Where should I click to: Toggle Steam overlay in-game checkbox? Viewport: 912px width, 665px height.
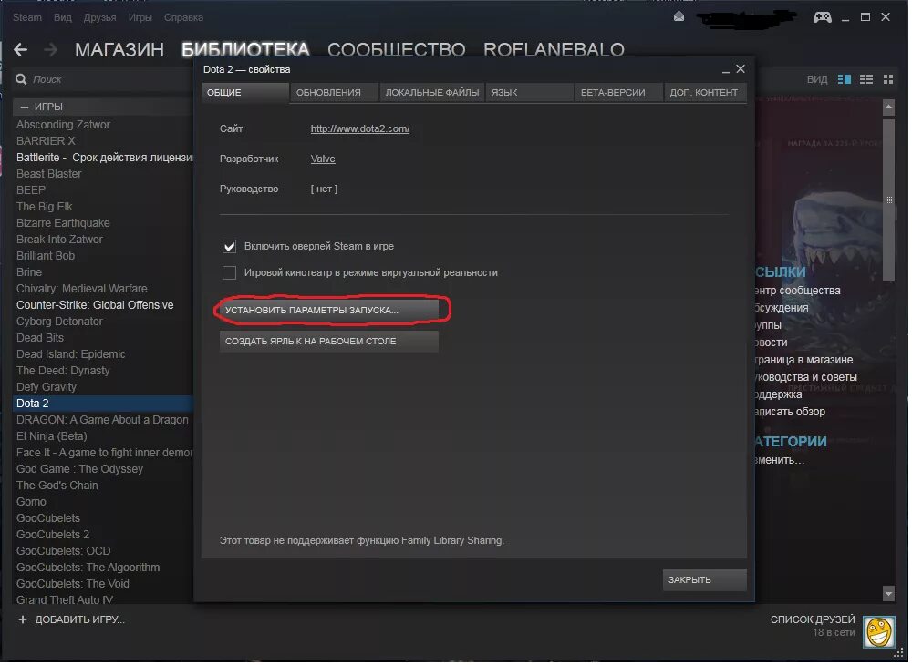tap(229, 246)
